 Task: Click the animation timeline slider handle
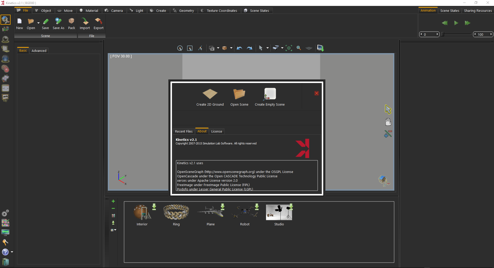point(443,34)
